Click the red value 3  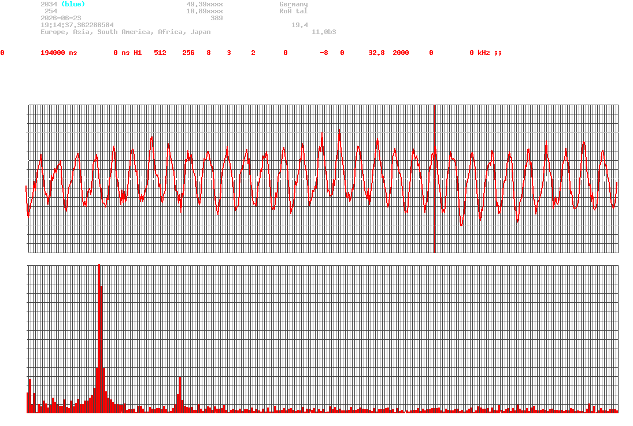click(x=228, y=53)
